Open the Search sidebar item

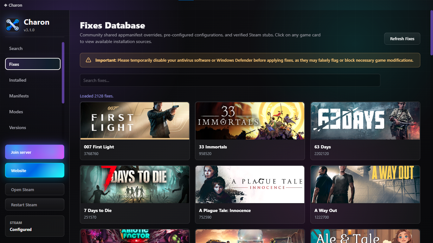(33, 48)
